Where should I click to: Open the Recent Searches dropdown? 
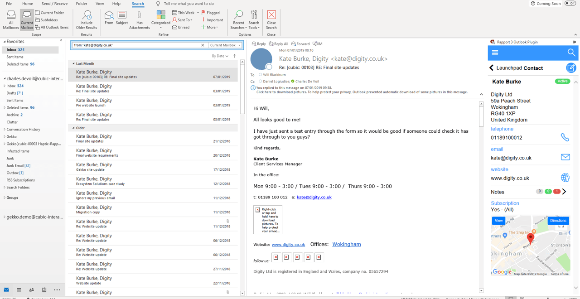(238, 20)
